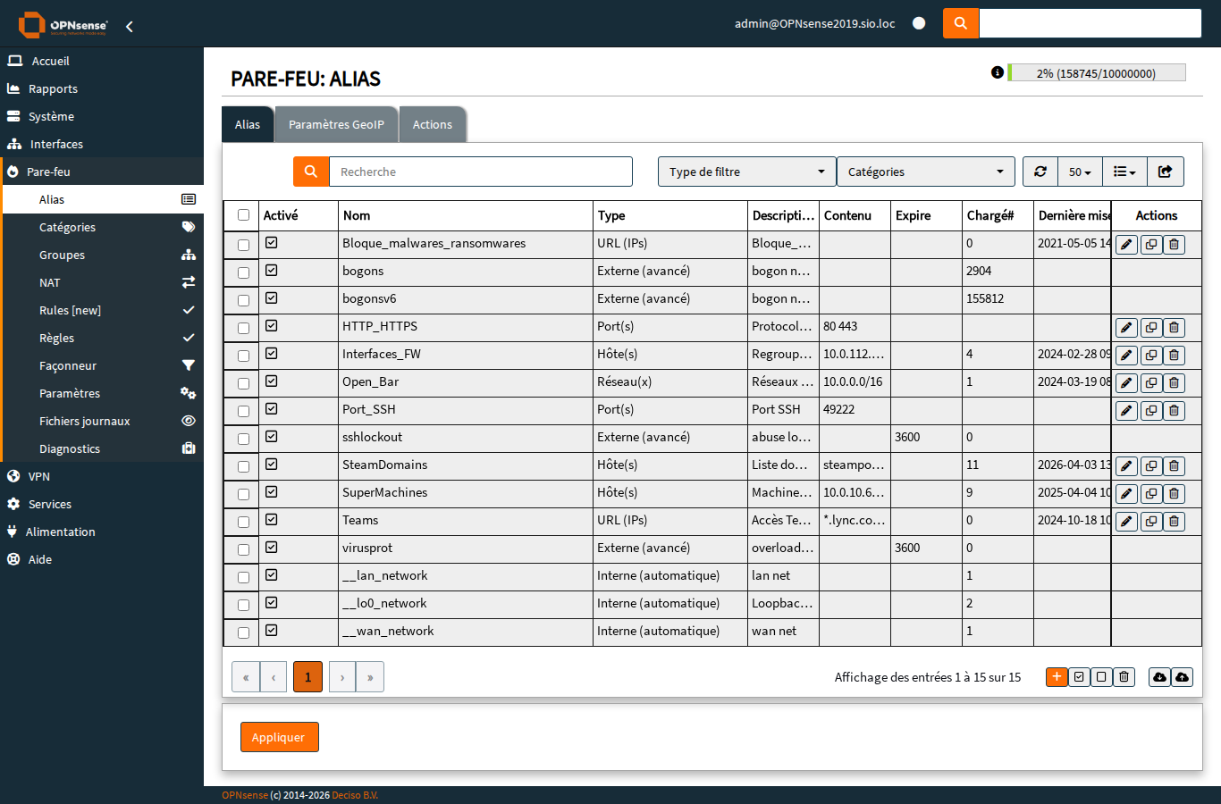1221x804 pixels.
Task: Switch to the Paramètres GeoIP tab
Action: point(336,124)
